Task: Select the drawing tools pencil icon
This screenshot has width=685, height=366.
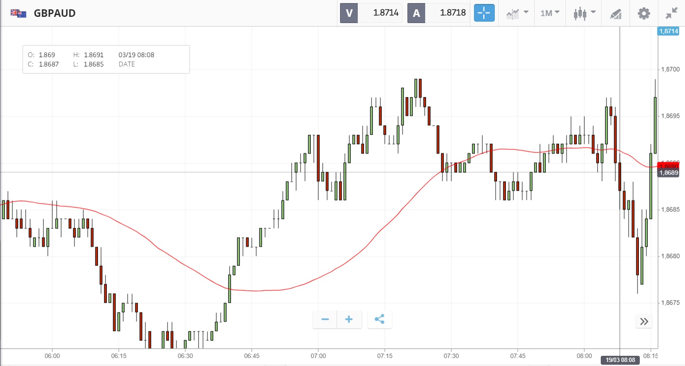Action: 616,14
